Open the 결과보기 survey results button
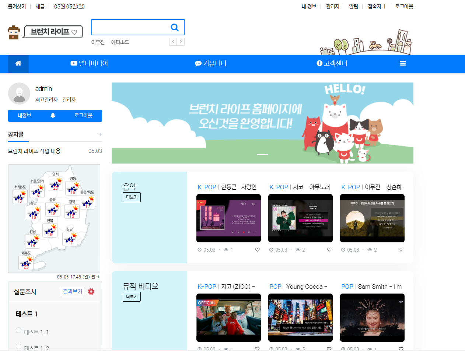 (73, 292)
